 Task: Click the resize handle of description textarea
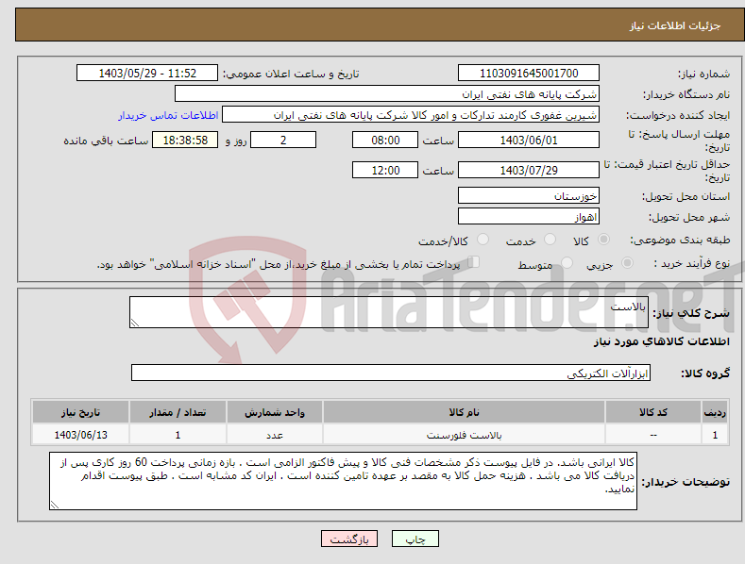pyautogui.click(x=135, y=323)
